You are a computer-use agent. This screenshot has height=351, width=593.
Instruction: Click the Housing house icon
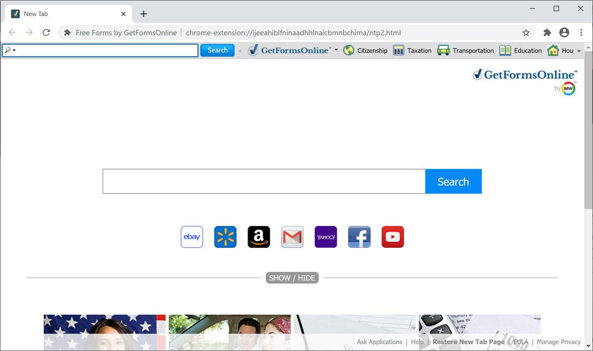(x=553, y=50)
